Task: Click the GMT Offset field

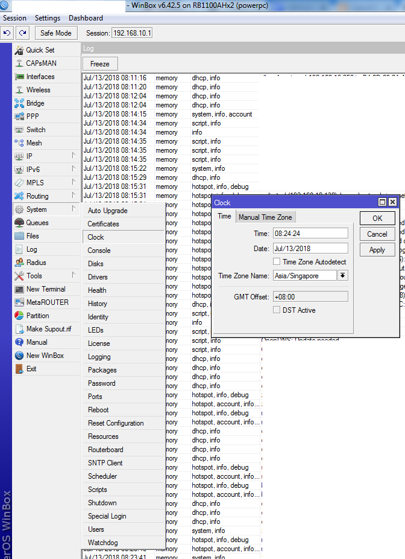Action: tap(310, 296)
